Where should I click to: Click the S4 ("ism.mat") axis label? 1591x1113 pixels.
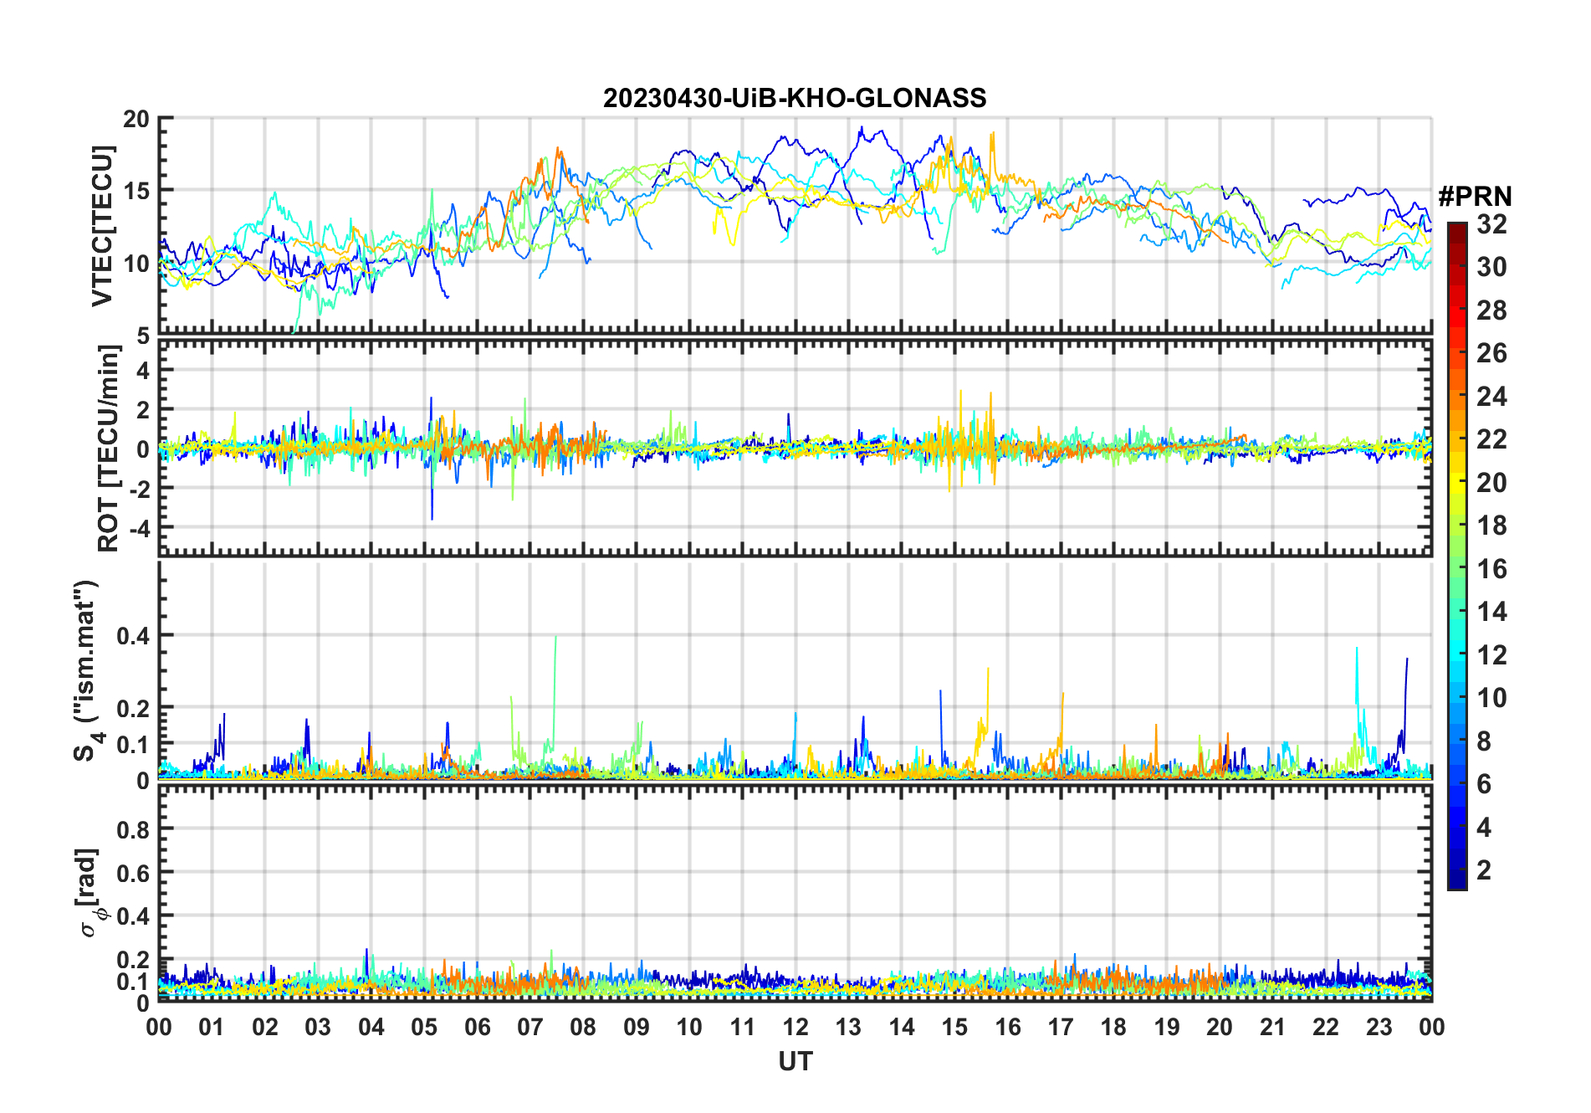[x=86, y=670]
